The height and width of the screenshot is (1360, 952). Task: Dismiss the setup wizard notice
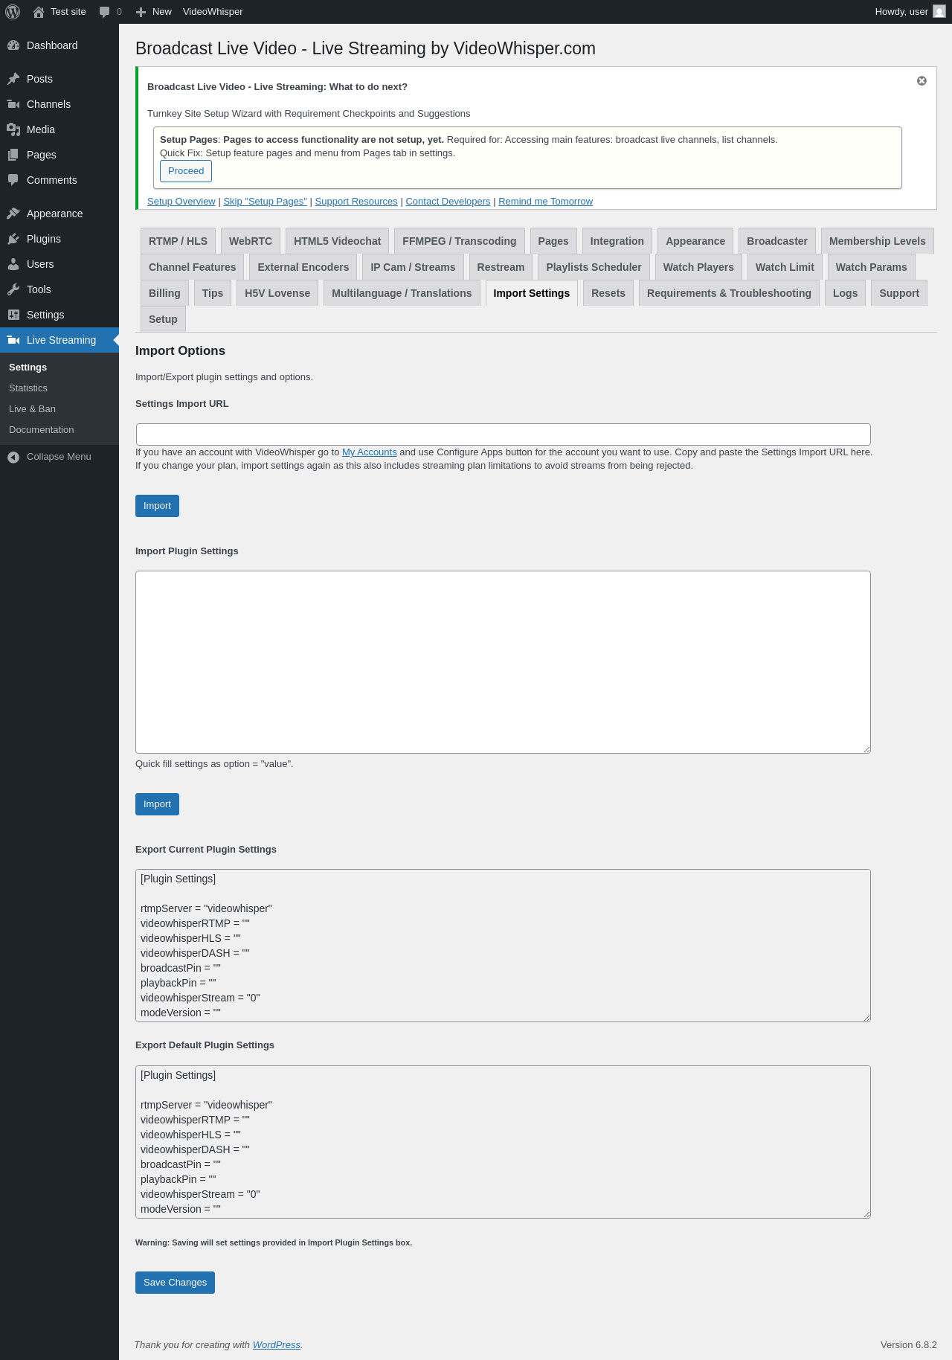click(x=922, y=80)
